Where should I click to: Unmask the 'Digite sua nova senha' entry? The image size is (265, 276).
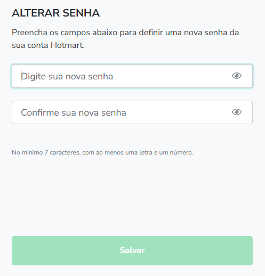(x=237, y=76)
